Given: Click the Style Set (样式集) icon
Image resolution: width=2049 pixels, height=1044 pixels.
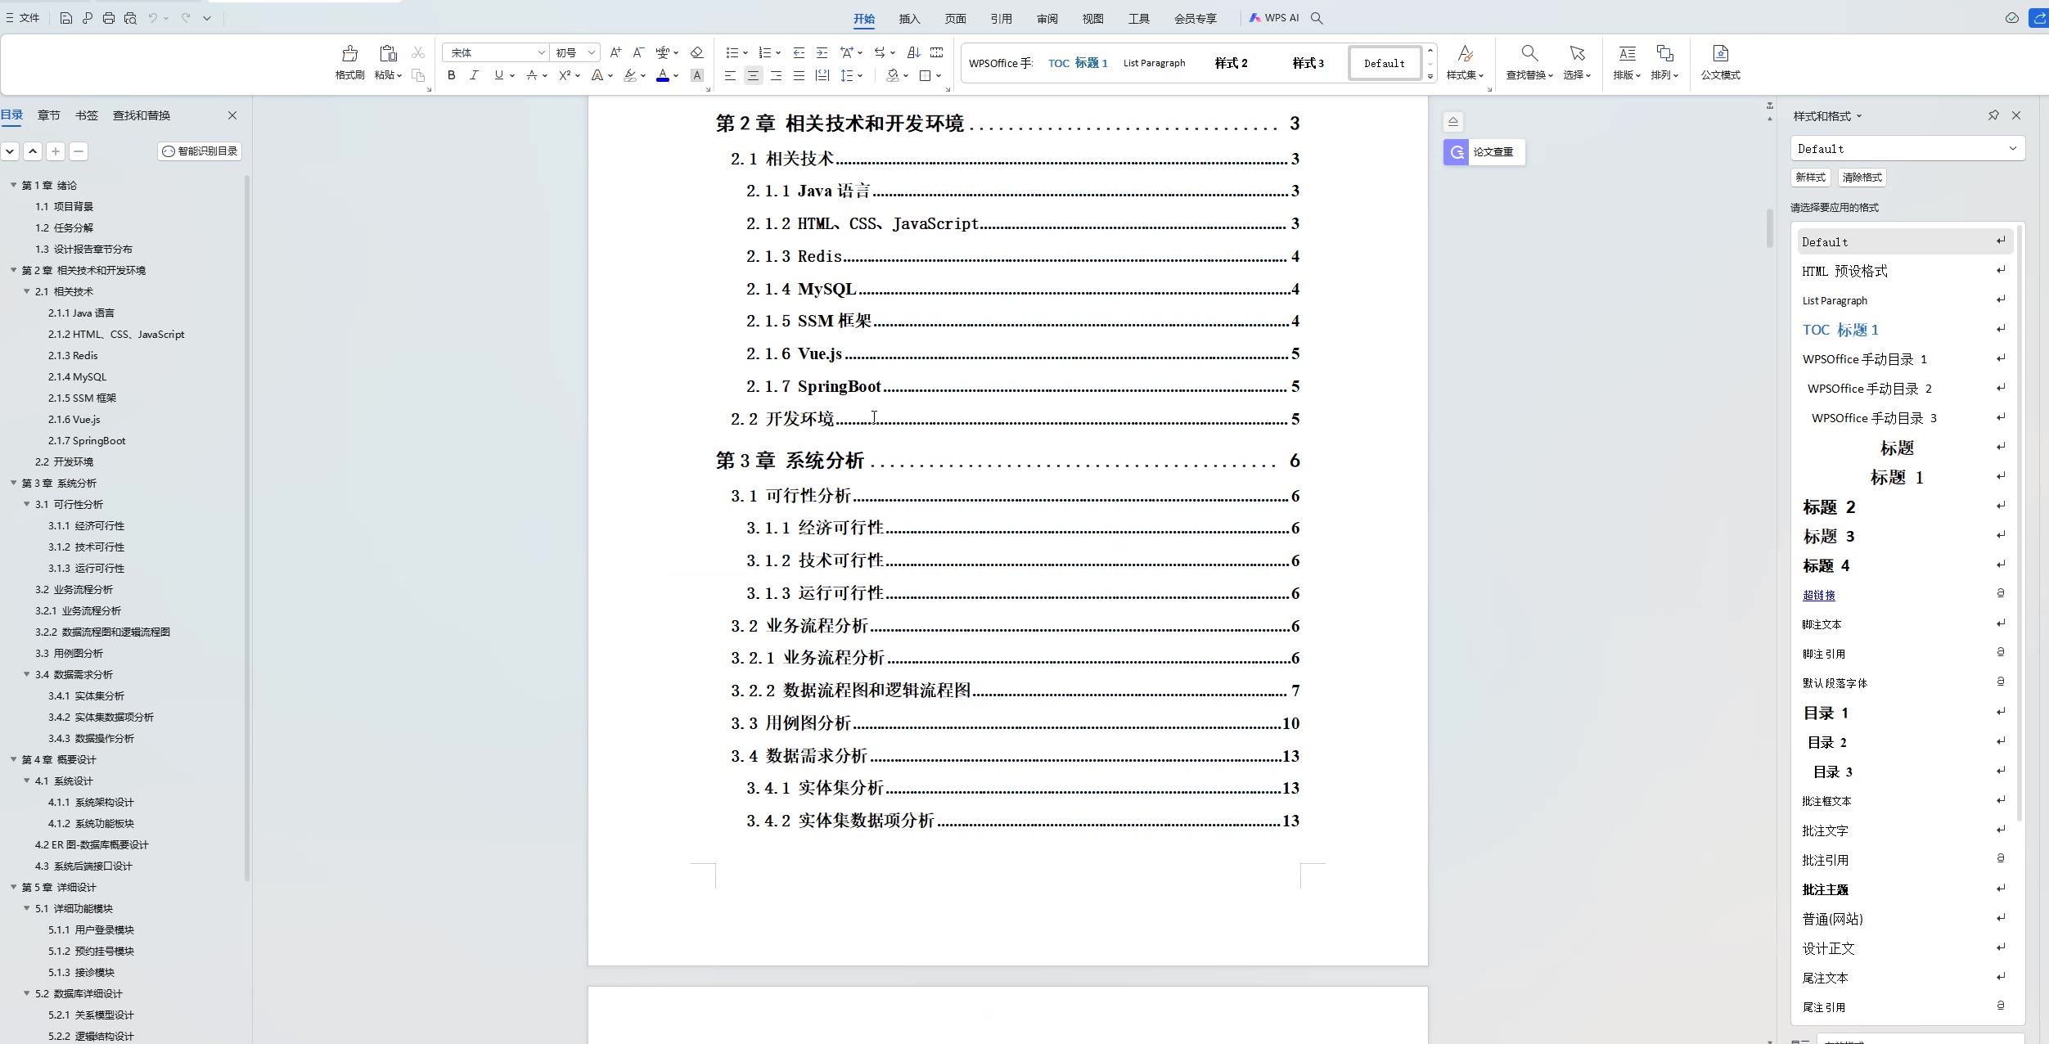Looking at the screenshot, I should (x=1465, y=54).
